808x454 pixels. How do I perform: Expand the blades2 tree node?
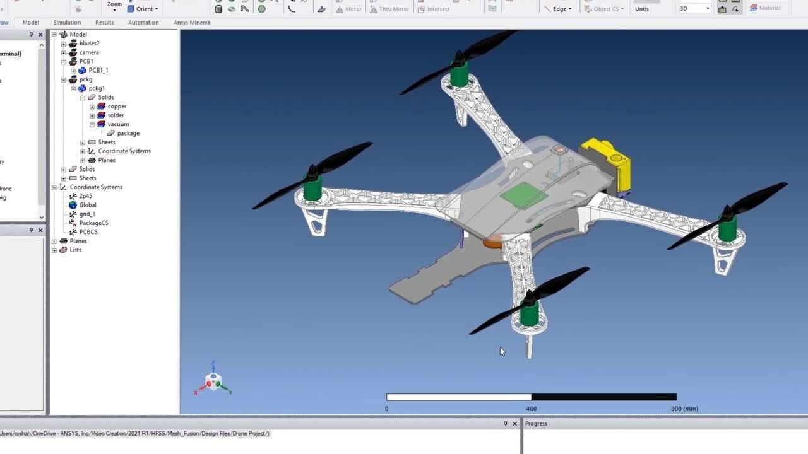64,44
